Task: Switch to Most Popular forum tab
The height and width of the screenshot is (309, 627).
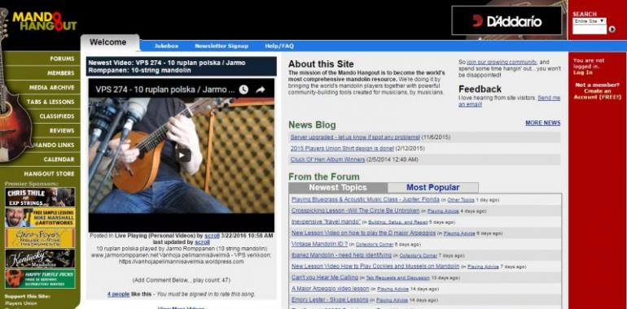Action: [433, 188]
